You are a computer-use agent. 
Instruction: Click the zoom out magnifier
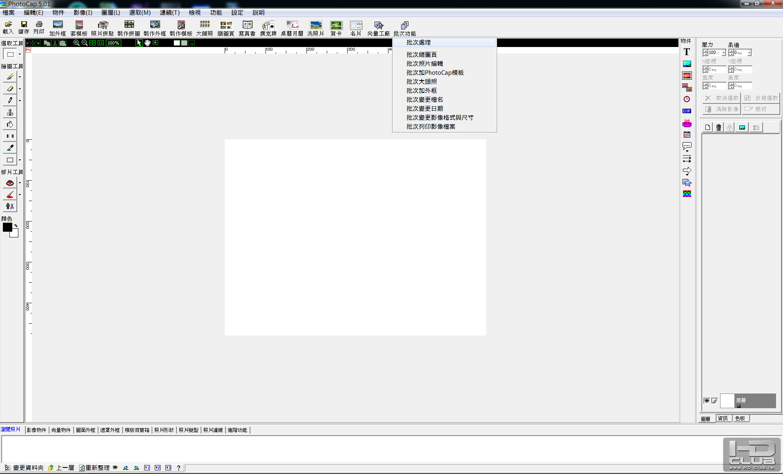click(85, 42)
